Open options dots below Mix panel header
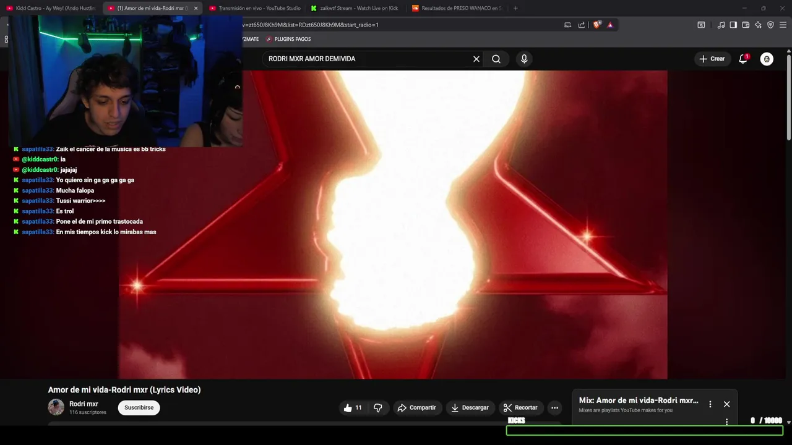This screenshot has width=792, height=445. pos(726,422)
